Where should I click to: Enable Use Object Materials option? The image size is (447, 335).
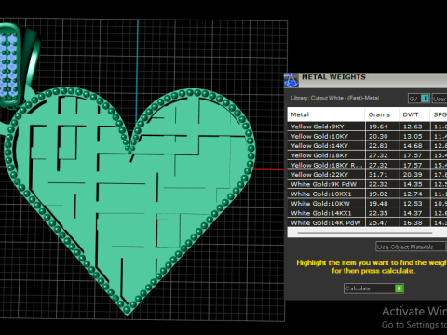point(411,247)
